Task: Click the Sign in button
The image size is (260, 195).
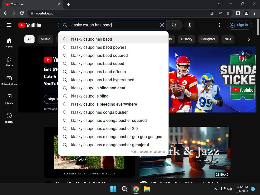Action: point(239,25)
